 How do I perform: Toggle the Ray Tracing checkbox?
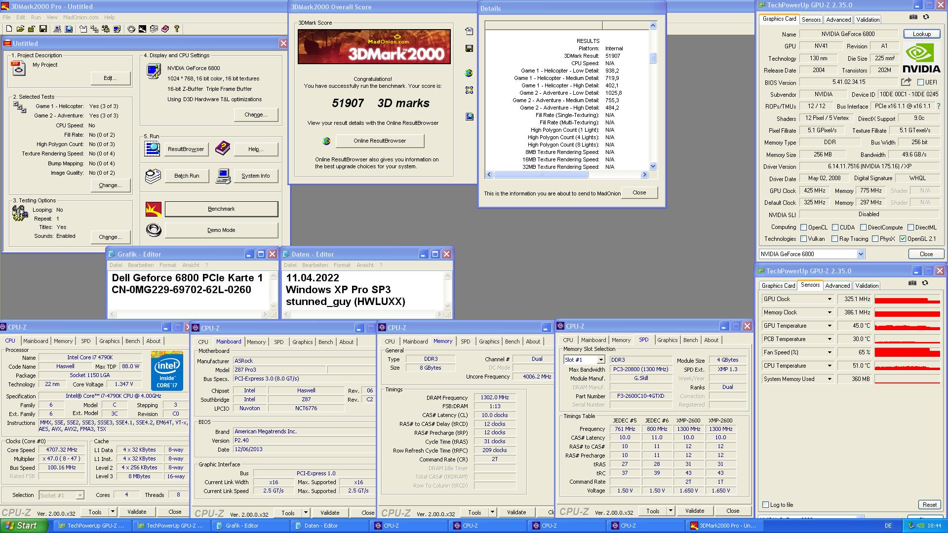834,239
